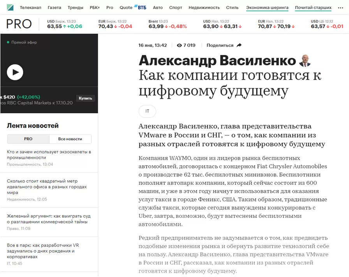Click the EUR Бирж. 70,43 quote
This screenshot has height=277, width=349.
pos(115,24)
